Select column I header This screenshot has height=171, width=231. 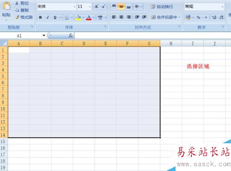click(193, 43)
